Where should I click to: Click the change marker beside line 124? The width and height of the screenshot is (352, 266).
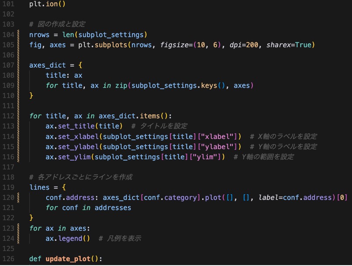click(18, 238)
